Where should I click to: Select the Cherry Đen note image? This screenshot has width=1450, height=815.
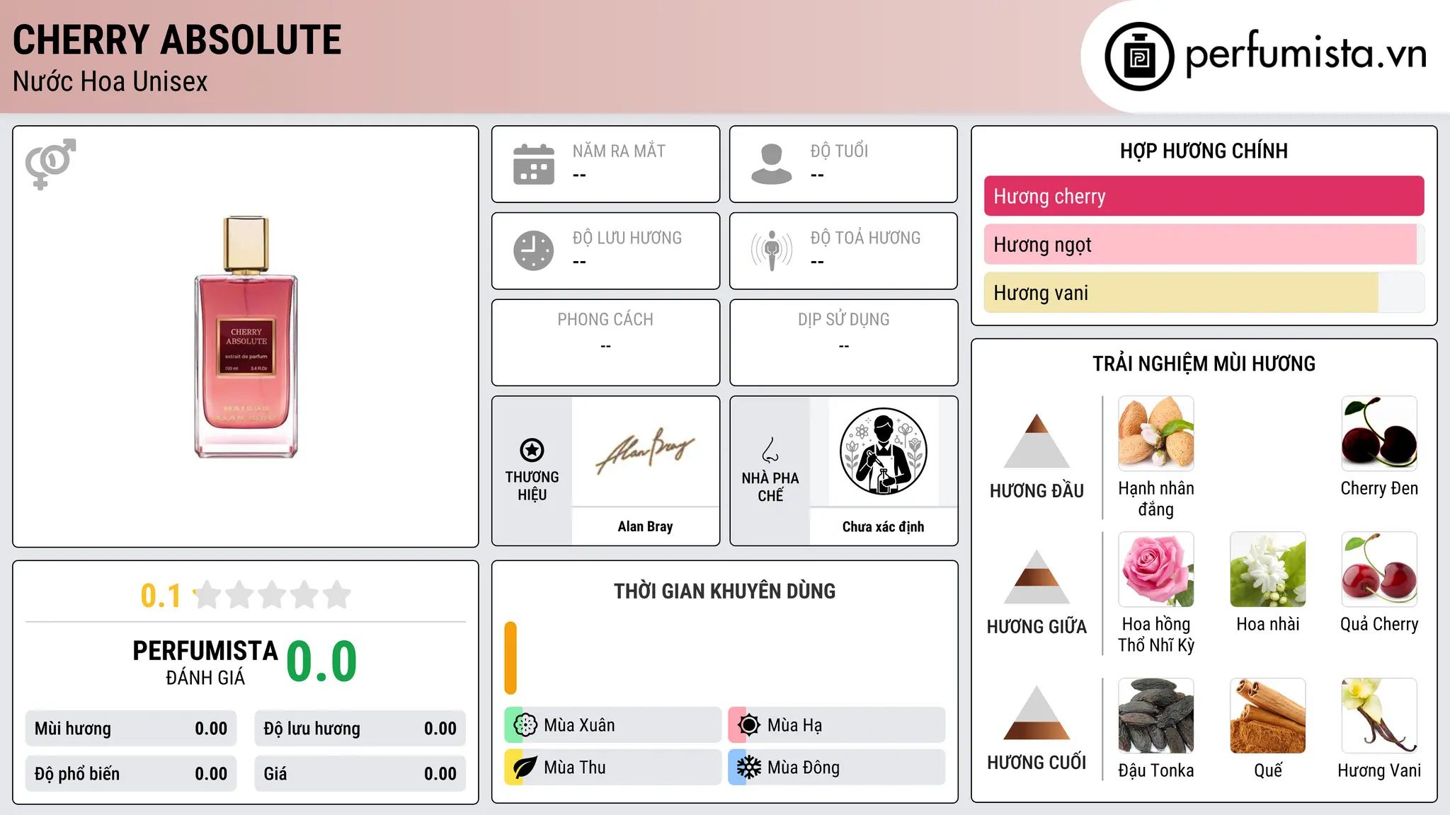[x=1379, y=434]
